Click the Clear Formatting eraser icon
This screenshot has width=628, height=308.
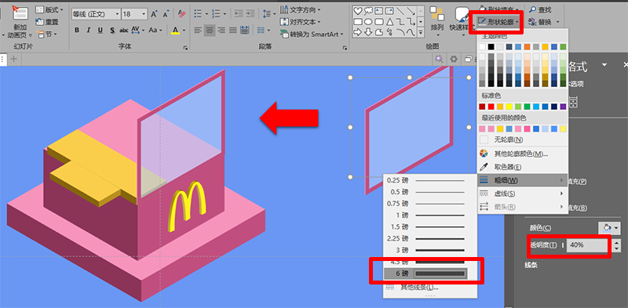pos(181,14)
